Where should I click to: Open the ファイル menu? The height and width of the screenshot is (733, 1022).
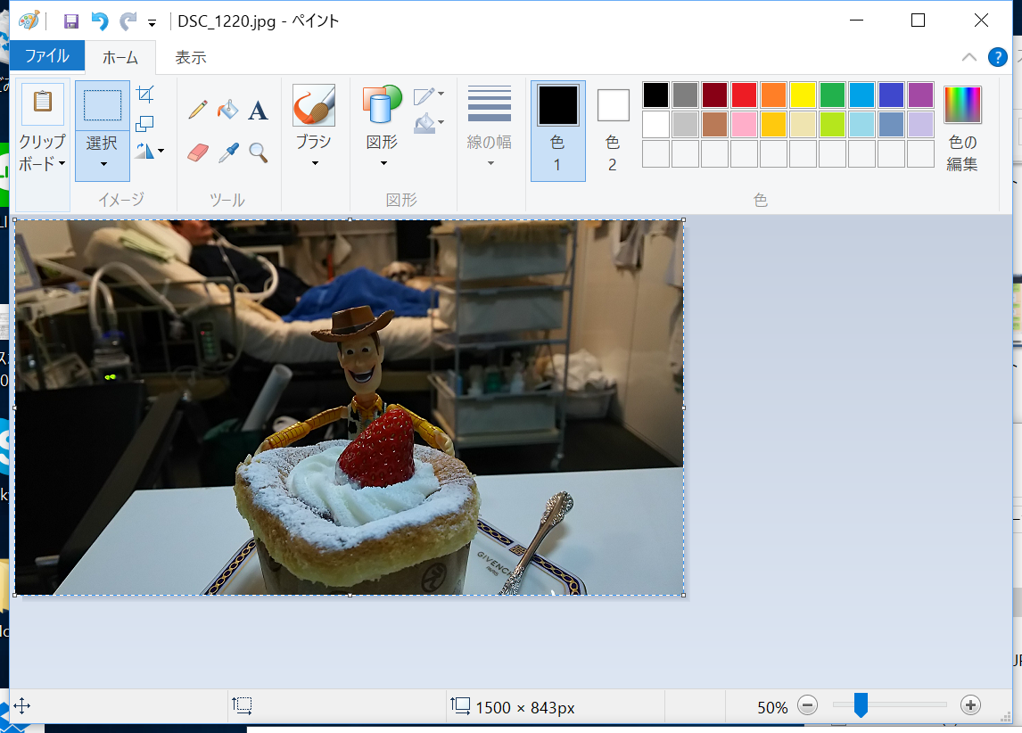tap(47, 56)
